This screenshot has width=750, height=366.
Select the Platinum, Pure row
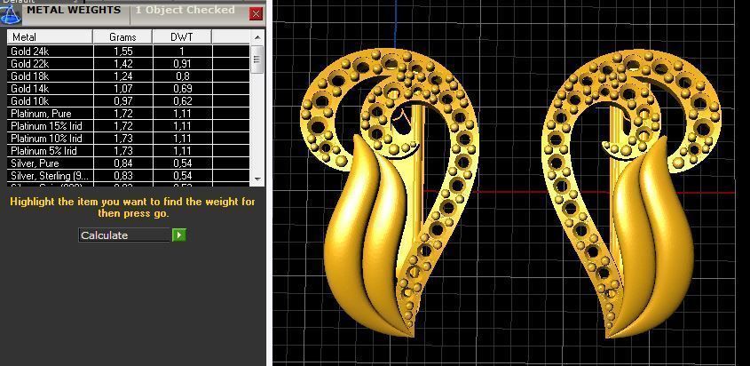[128, 114]
